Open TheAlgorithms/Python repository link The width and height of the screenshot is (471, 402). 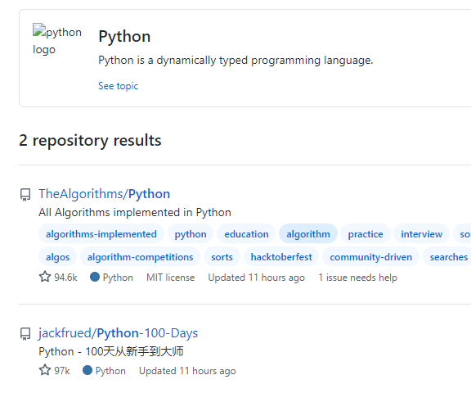(104, 194)
